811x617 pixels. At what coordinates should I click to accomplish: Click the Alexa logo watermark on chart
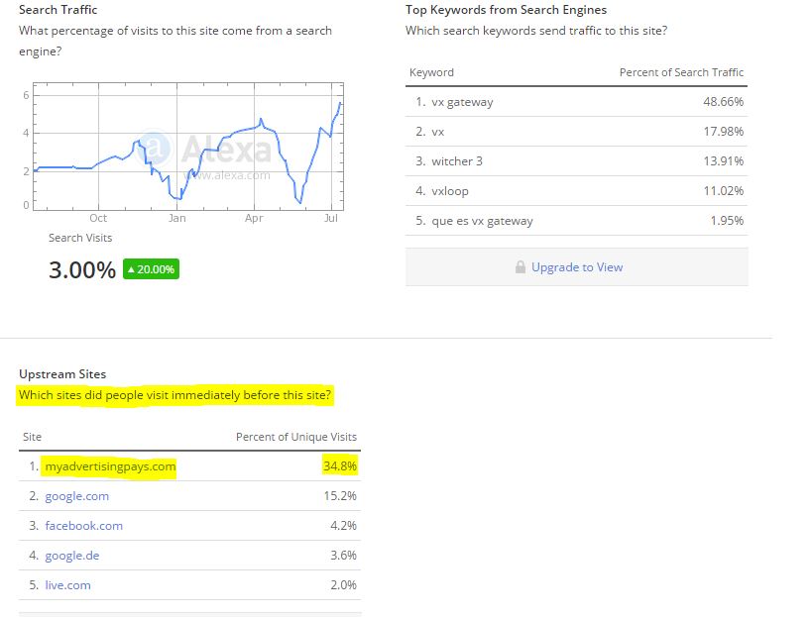pos(204,150)
